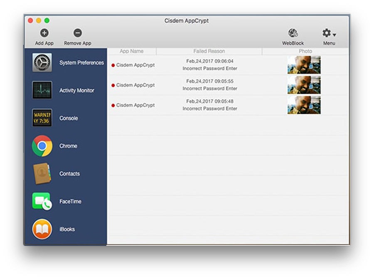This screenshot has width=374, height=279.
Task: Select the Contacts book icon
Action: (x=42, y=174)
